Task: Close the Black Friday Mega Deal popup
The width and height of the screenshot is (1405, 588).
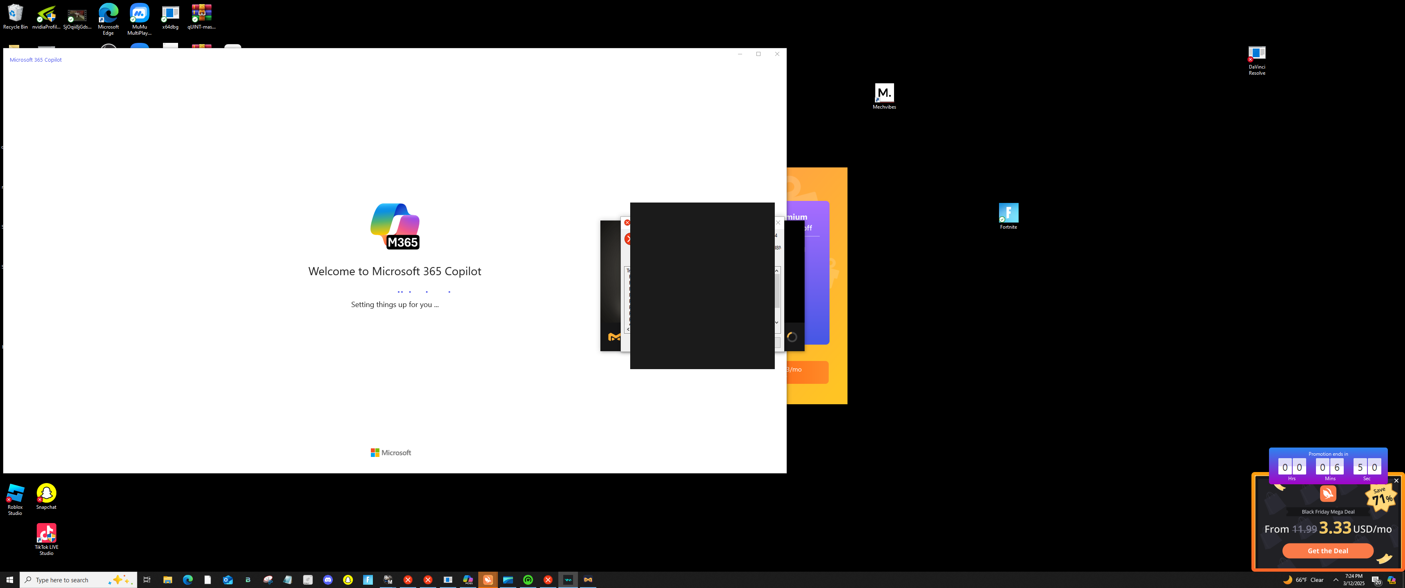Action: point(1396,481)
